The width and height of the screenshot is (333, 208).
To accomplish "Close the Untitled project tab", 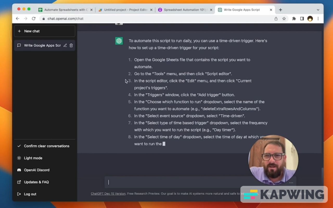I will pos(151,10).
